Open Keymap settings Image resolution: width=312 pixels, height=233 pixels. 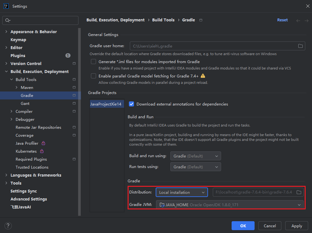[x=18, y=40]
